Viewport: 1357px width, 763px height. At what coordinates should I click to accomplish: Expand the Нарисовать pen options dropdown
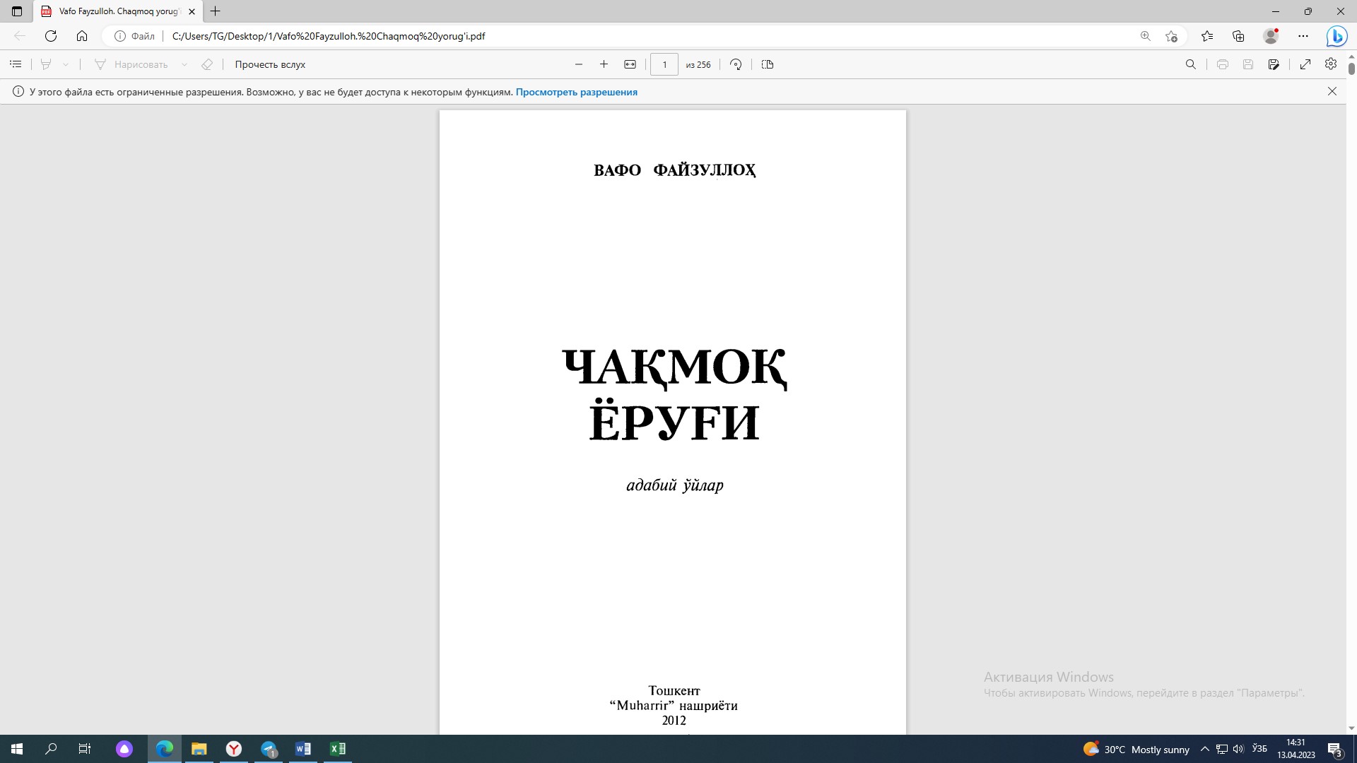point(184,64)
